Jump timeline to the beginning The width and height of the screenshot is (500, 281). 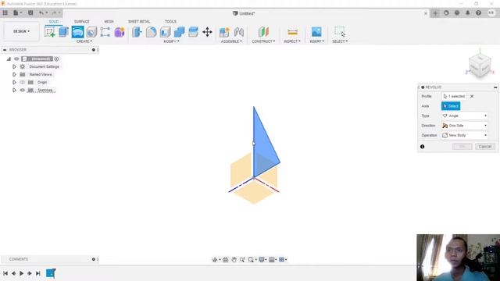(5, 273)
